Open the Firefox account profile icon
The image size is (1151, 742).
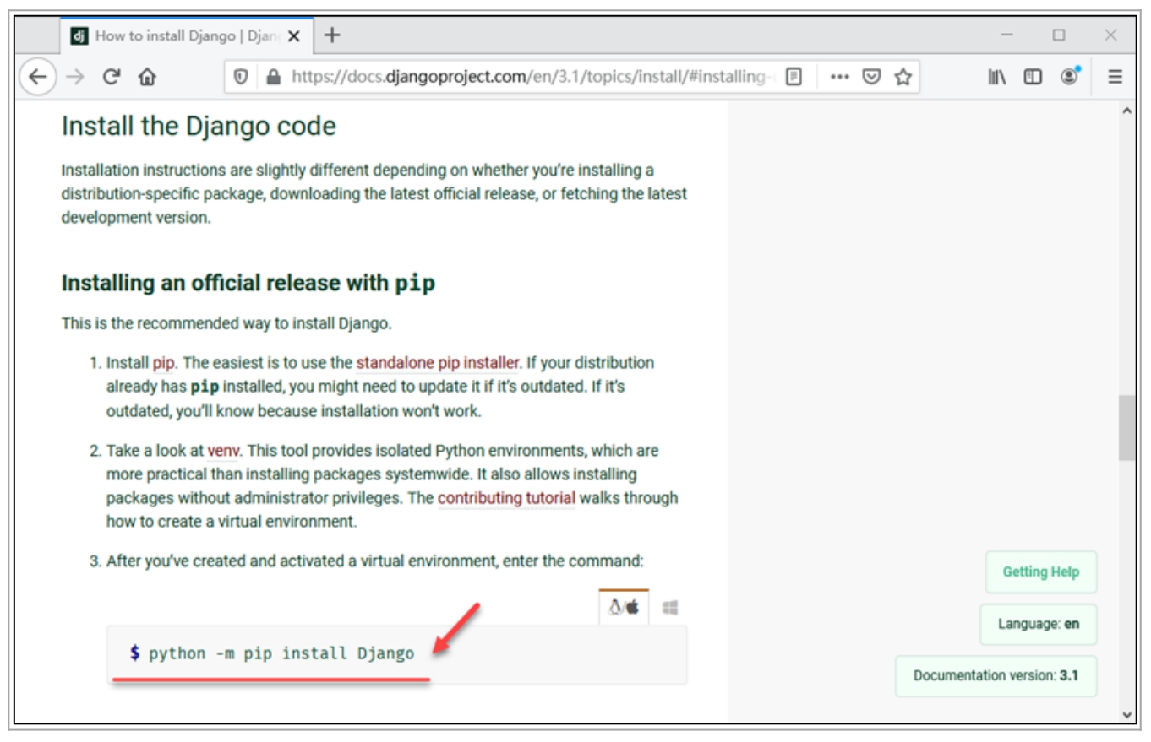pos(1070,77)
